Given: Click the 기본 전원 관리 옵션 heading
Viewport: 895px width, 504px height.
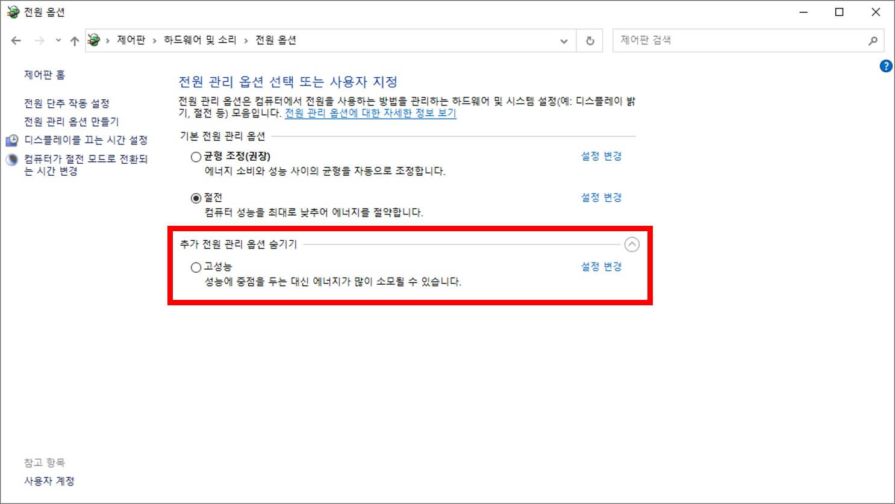Looking at the screenshot, I should coord(222,136).
